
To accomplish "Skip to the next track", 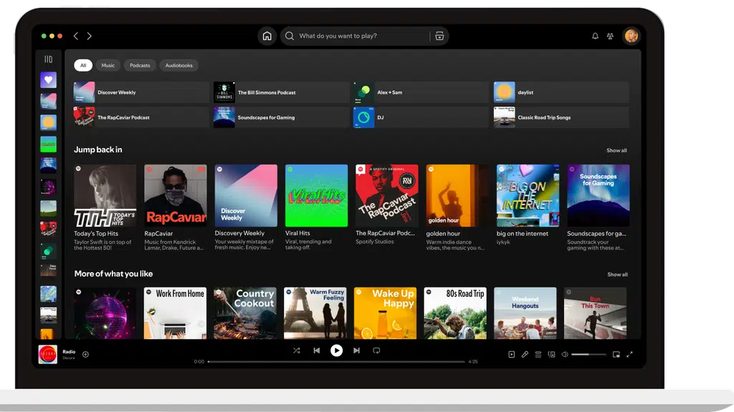I will point(356,350).
